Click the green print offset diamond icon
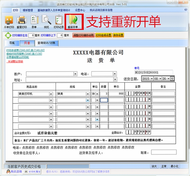Image resolution: width=190 pixels, height=176 pixels. (8, 35)
